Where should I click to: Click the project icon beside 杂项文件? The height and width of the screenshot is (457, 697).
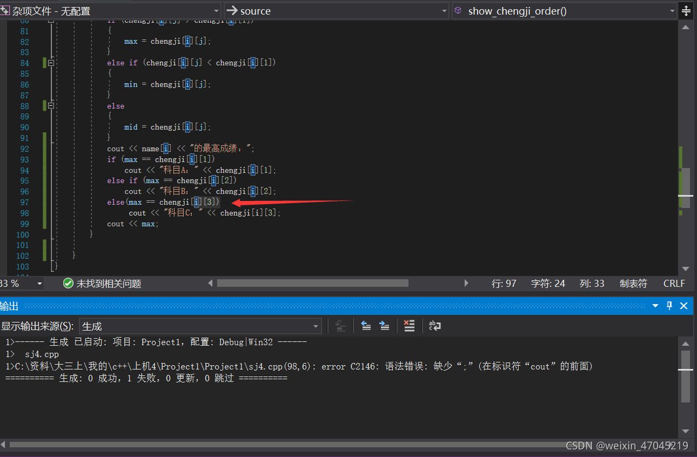pos(5,10)
